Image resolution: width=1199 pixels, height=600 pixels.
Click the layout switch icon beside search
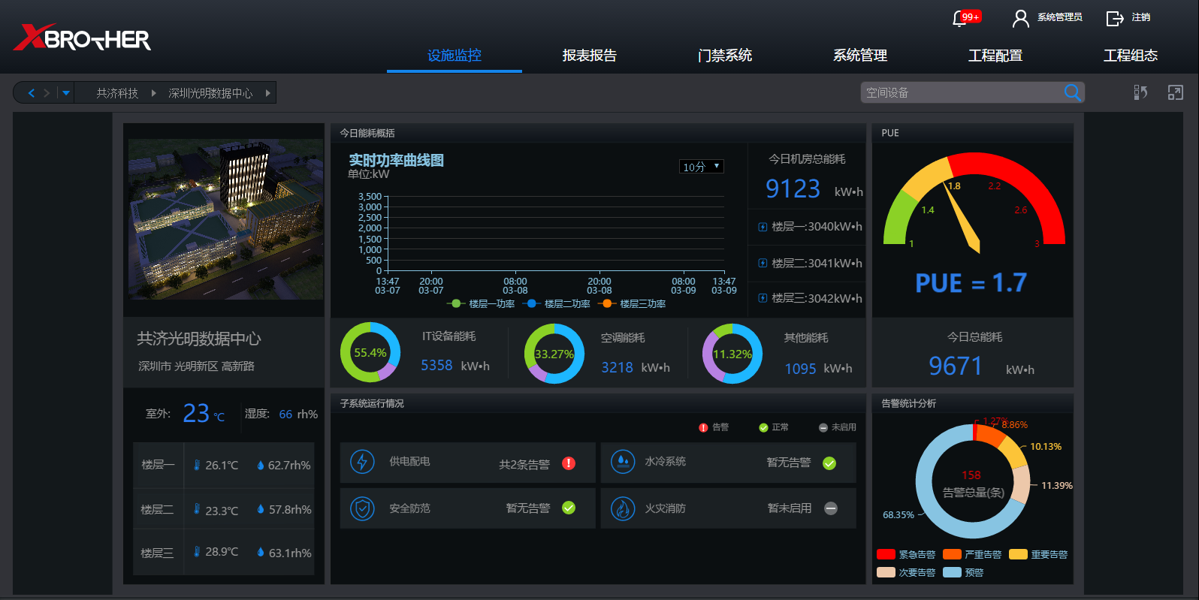point(1140,92)
